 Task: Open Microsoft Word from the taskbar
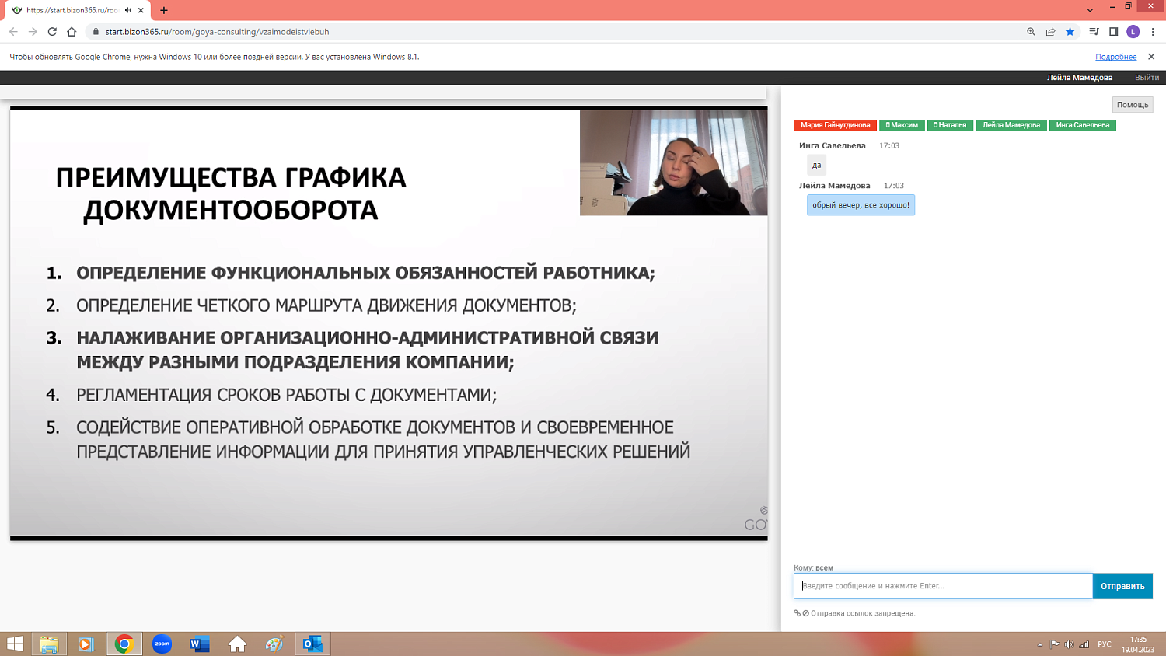(198, 644)
